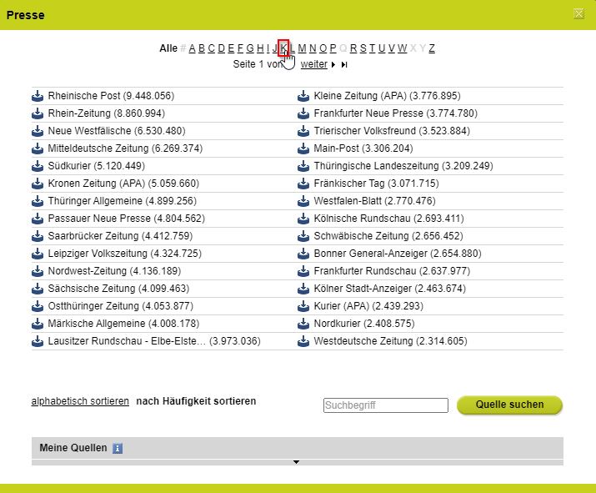Click download icon beside Thüringische Landeszeitung
The width and height of the screenshot is (596, 493).
[x=303, y=166]
